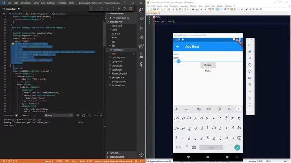Select the main.dart editor tab
Viewport: 291px width, 163px height.
point(11,9)
